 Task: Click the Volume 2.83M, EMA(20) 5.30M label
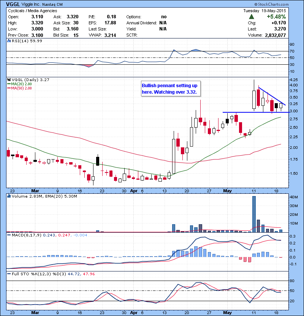coord(44,196)
